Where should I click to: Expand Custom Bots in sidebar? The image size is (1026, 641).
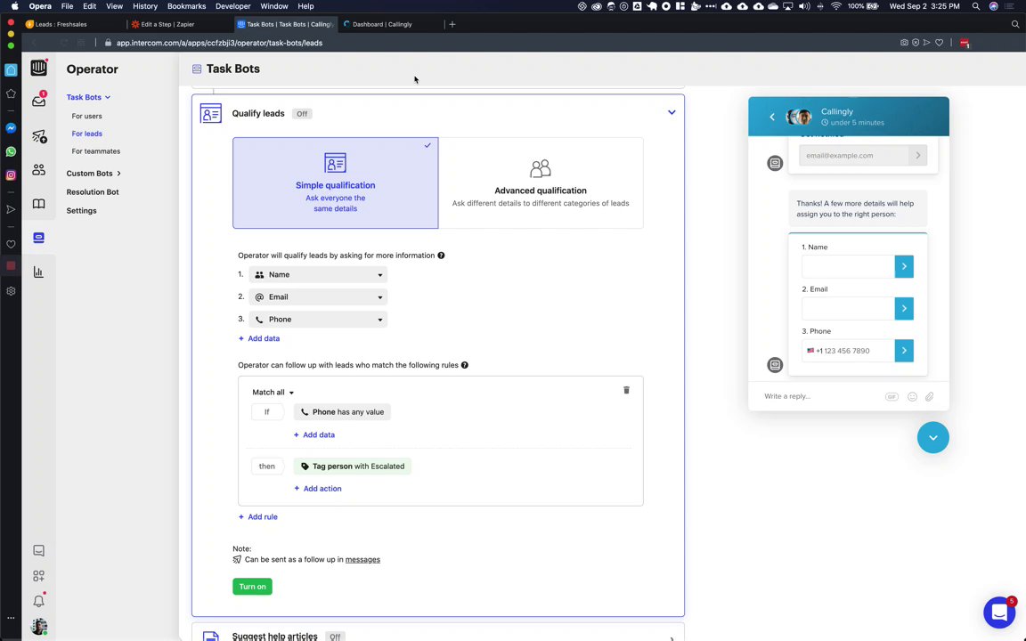[x=94, y=174]
